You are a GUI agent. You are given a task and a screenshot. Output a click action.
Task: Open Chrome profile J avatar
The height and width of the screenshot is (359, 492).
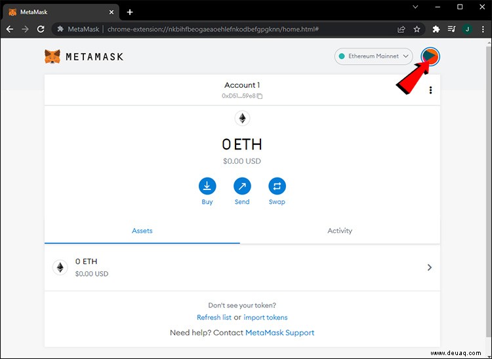click(x=467, y=29)
